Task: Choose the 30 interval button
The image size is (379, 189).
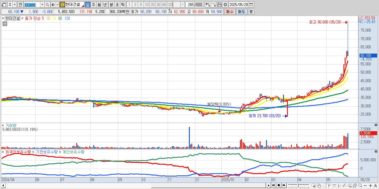Action: click(x=158, y=5)
